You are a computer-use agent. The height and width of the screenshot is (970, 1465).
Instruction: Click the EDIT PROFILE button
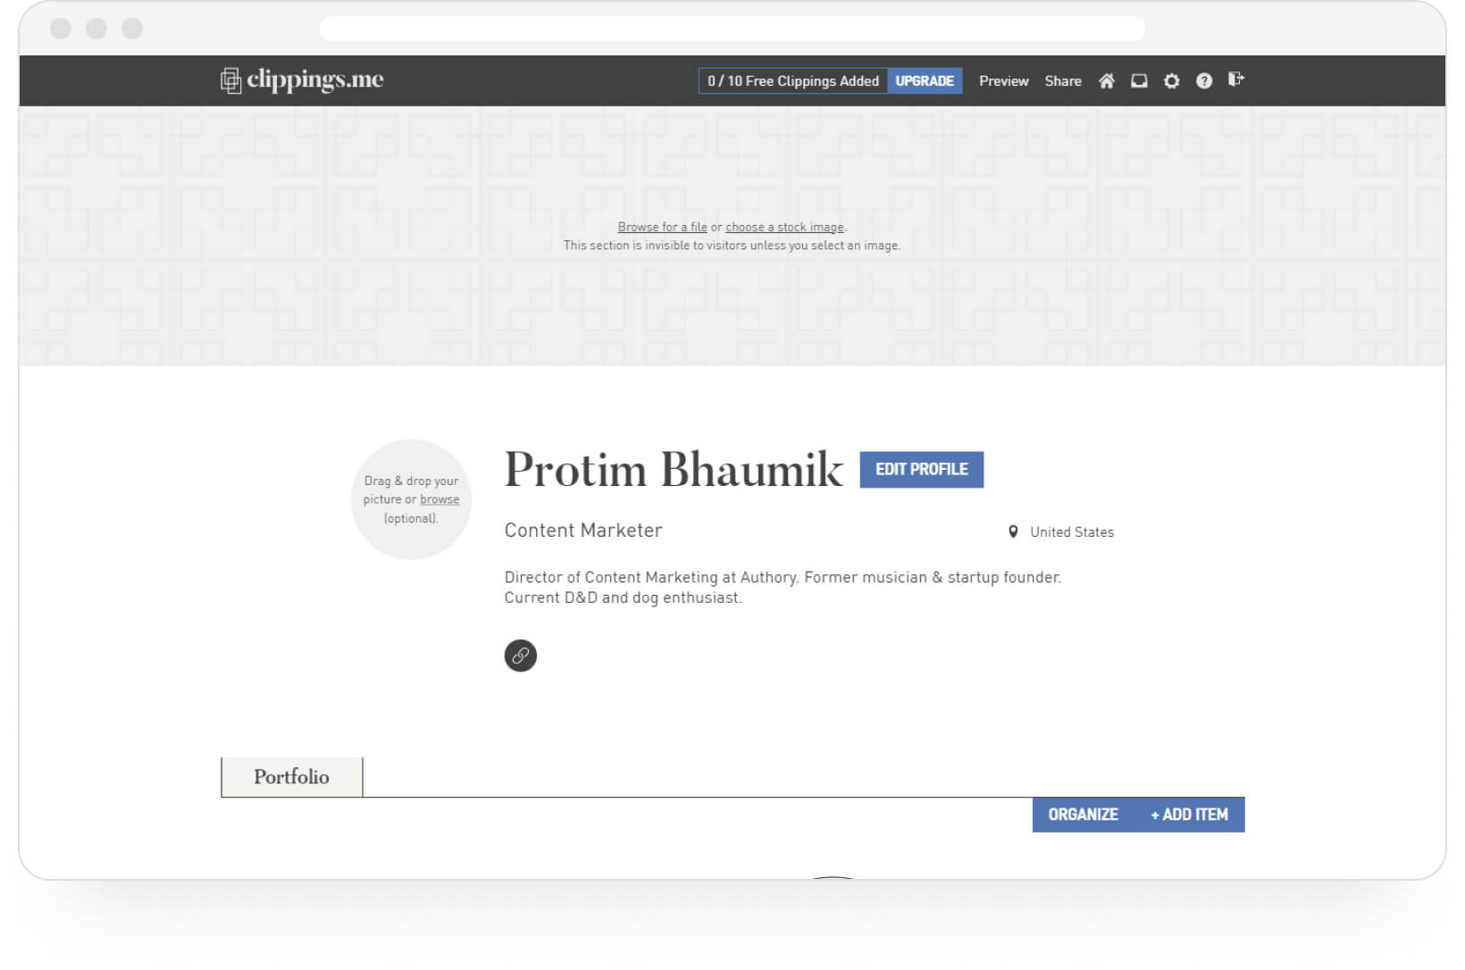coord(922,470)
